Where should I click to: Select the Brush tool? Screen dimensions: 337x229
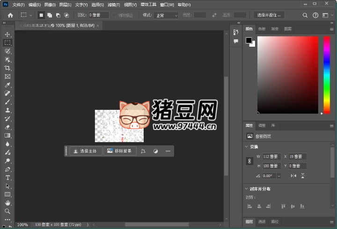point(7,102)
